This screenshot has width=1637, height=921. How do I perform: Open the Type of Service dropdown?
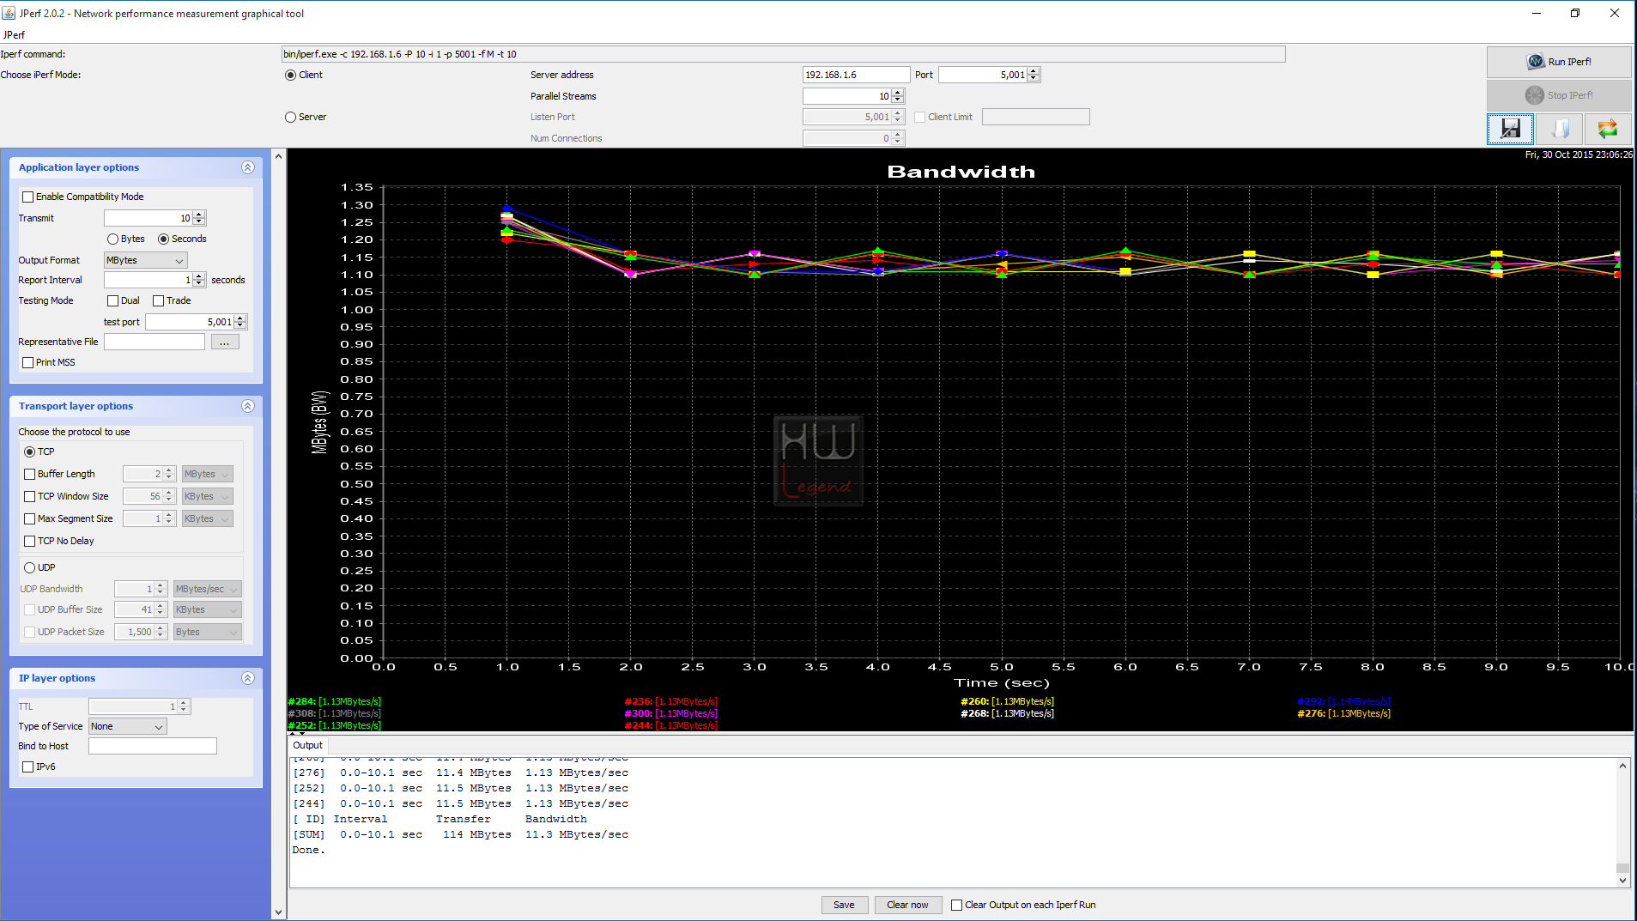pyautogui.click(x=127, y=726)
